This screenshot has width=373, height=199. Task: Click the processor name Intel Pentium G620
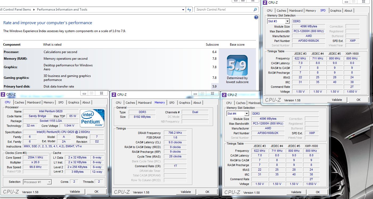pos(51,111)
